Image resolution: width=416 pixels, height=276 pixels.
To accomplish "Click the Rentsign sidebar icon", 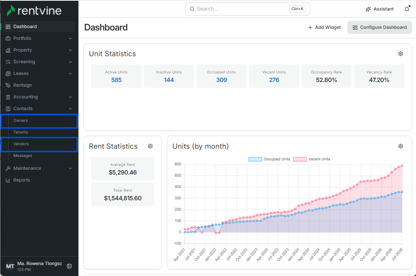I will (8, 85).
